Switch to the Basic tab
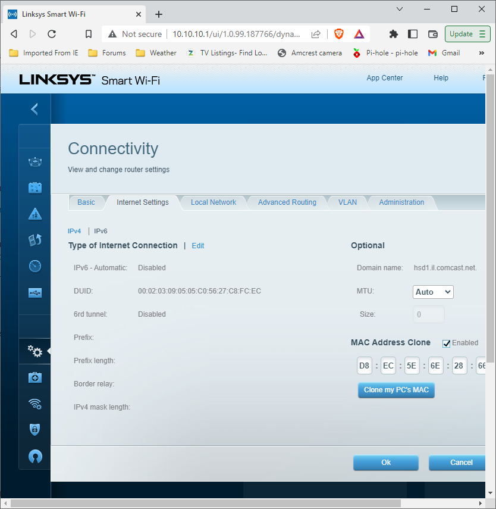This screenshot has width=496, height=509. coord(86,202)
